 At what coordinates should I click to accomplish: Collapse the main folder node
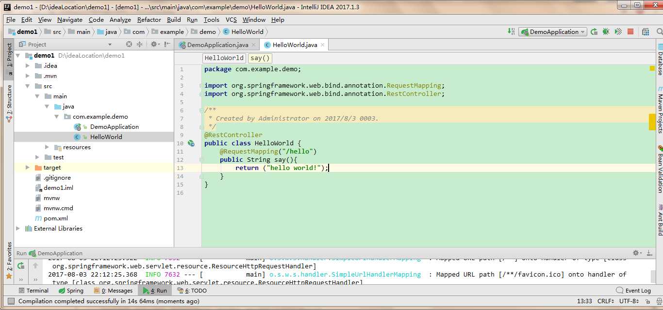[37, 96]
